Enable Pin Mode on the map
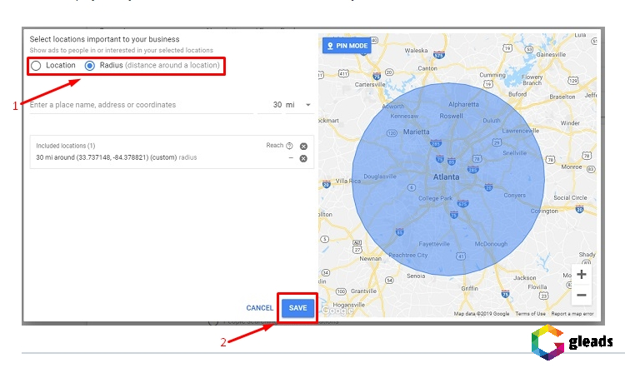 click(x=347, y=45)
